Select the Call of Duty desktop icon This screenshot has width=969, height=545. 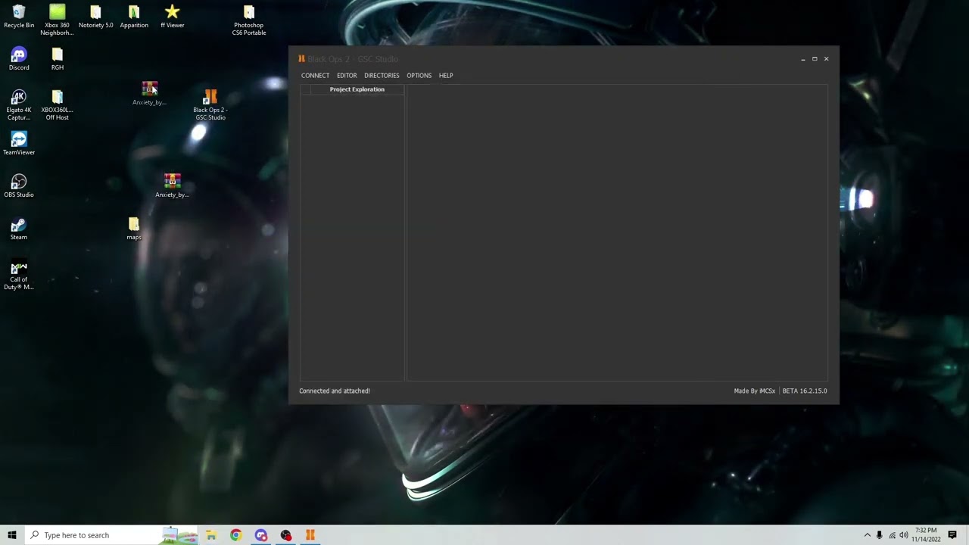(x=19, y=275)
